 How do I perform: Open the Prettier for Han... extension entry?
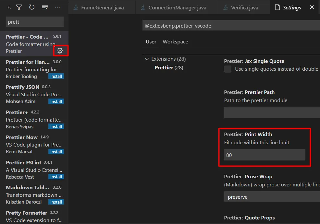(34, 69)
